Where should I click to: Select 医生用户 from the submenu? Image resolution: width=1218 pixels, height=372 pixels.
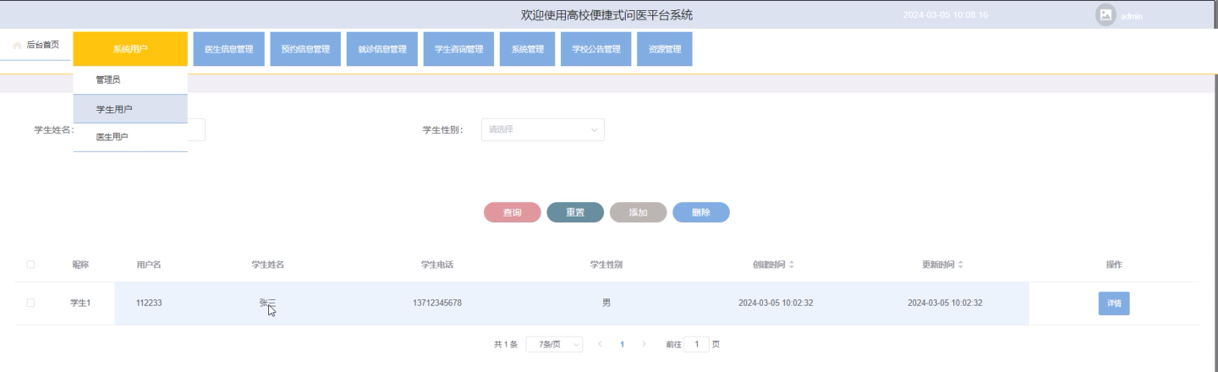coord(130,137)
